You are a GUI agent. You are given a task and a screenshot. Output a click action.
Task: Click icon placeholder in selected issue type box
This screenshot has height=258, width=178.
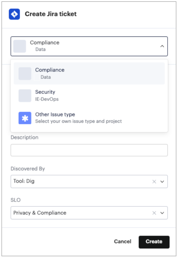pos(20,46)
